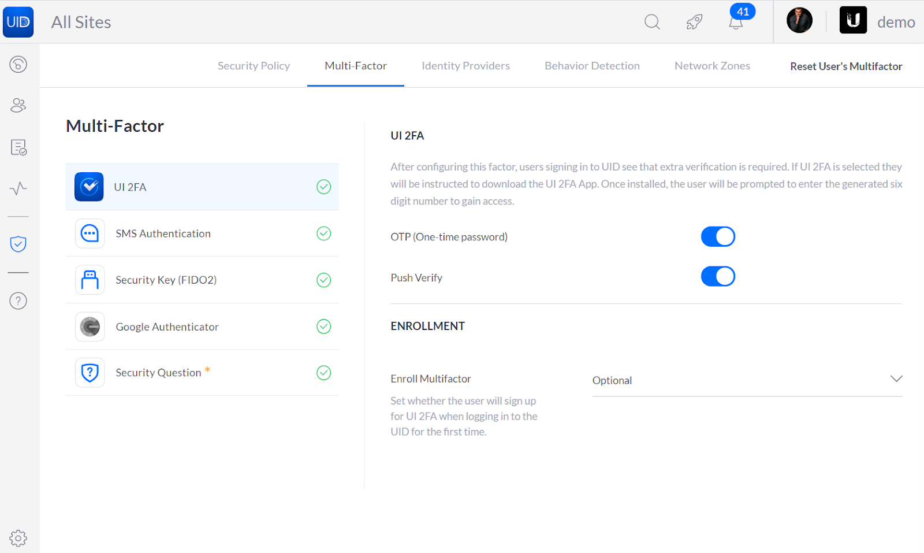924x553 pixels.
Task: Disable the OTP (One-time password) toggle
Action: 718,236
